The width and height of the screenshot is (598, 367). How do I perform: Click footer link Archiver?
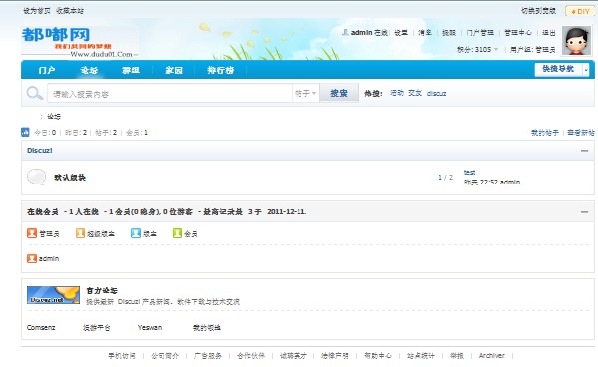pos(491,356)
